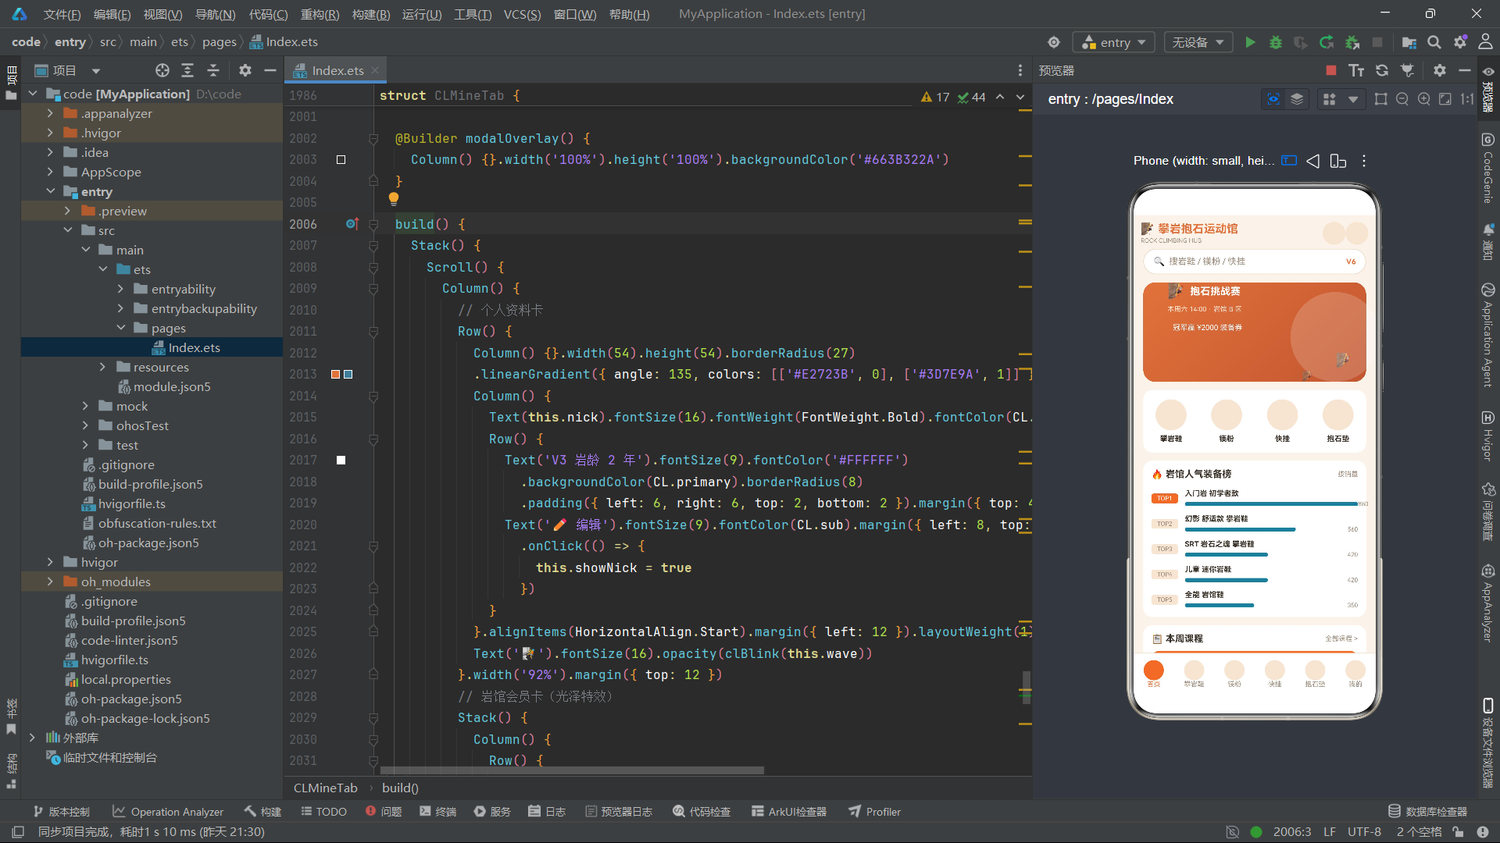1500x843 pixels.
Task: Refresh the previewer
Action: (1382, 70)
